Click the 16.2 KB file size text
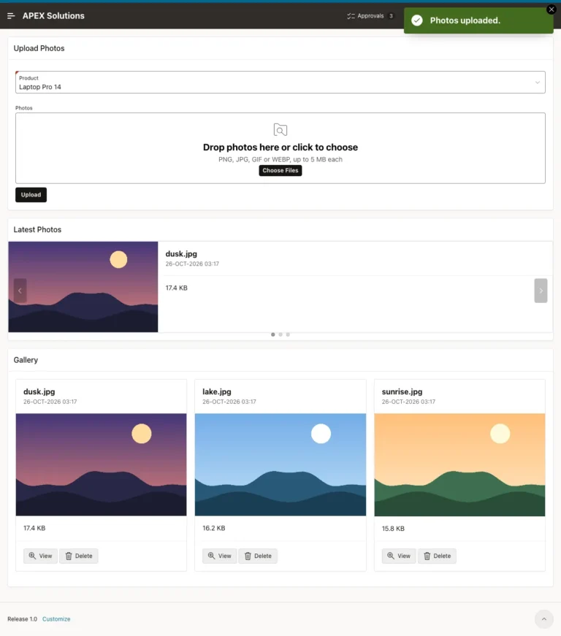561x636 pixels. coord(214,528)
